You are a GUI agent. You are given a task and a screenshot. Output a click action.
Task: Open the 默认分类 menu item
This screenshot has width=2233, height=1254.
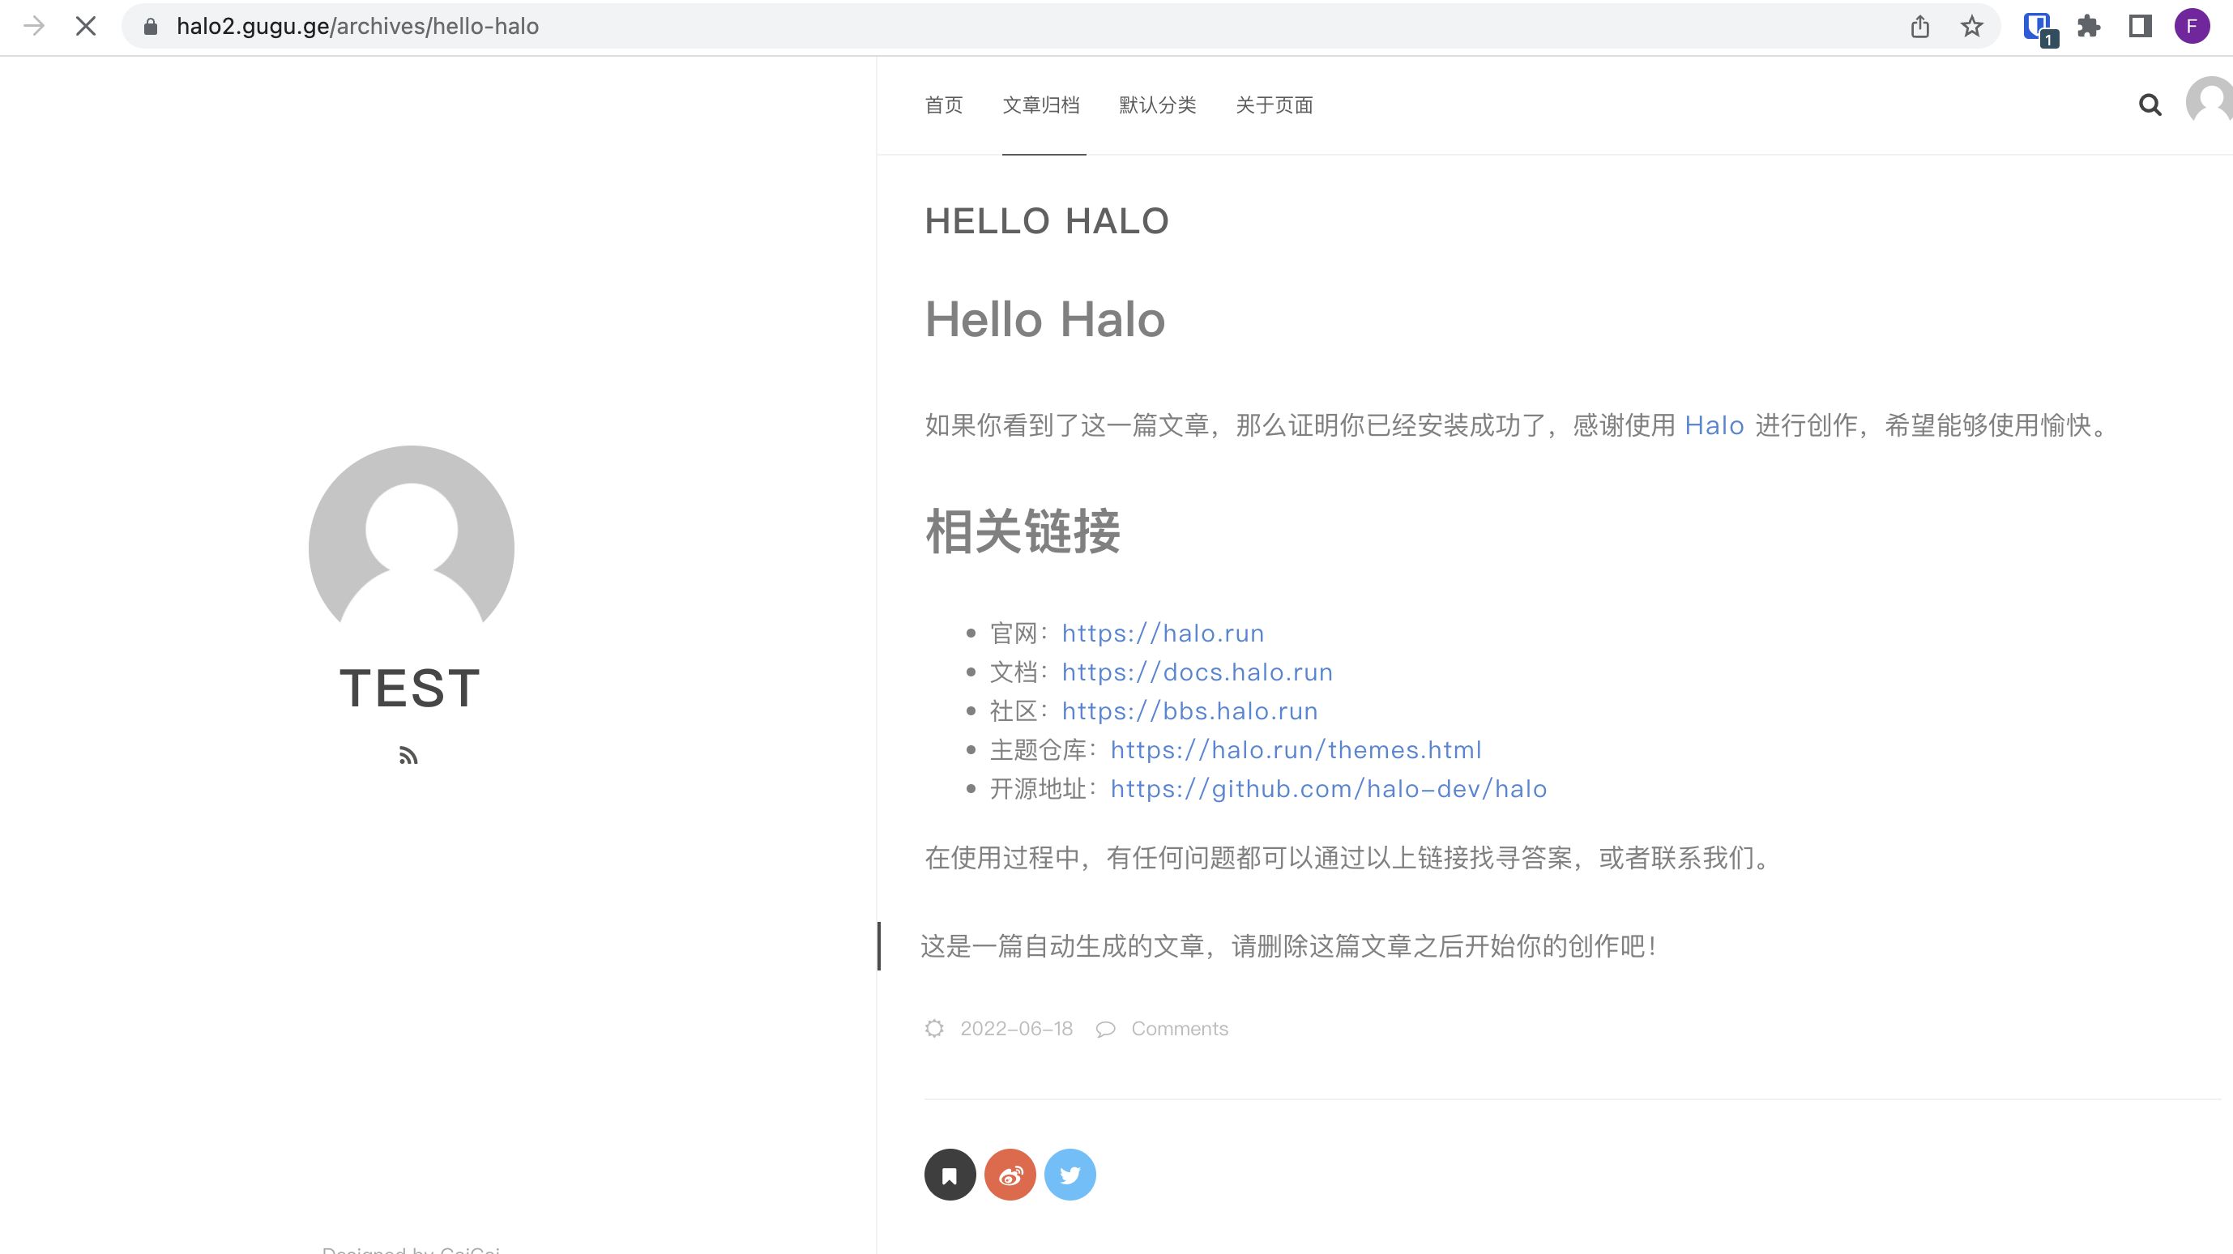(1156, 104)
